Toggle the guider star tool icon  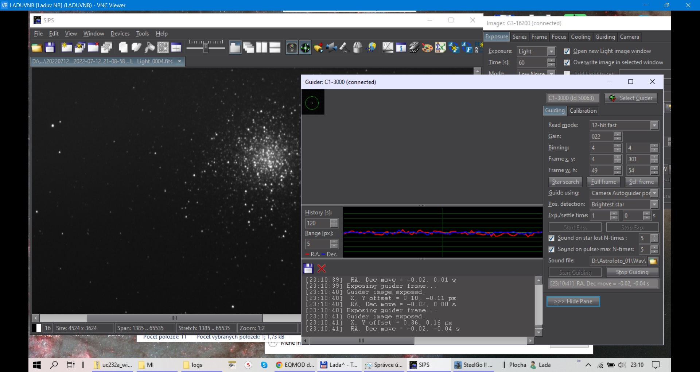(305, 47)
